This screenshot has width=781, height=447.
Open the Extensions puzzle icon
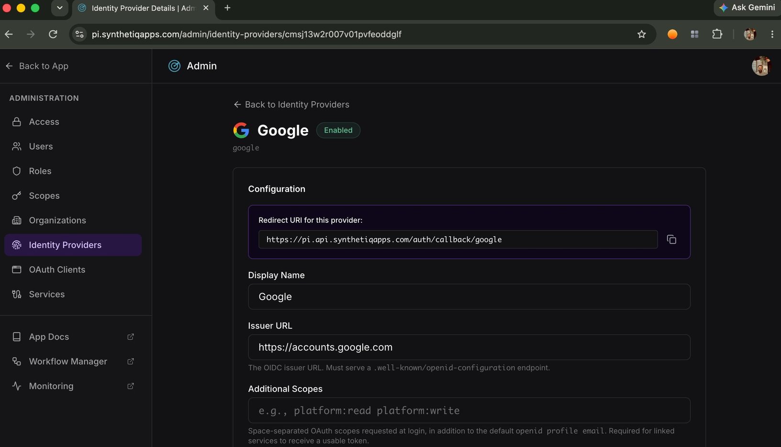point(717,34)
